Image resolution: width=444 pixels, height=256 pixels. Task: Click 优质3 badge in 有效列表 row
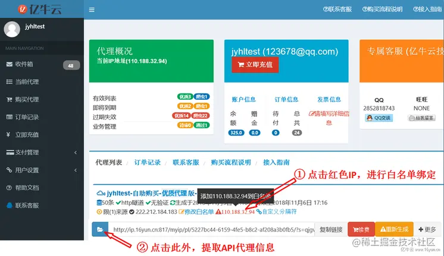pyautogui.click(x=185, y=97)
